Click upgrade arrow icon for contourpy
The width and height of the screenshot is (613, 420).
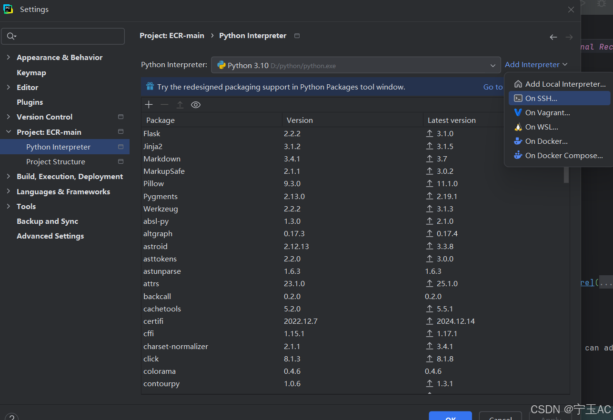coord(430,384)
